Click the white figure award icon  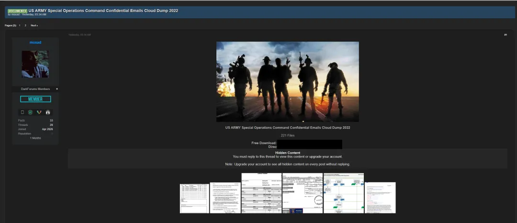[48, 112]
